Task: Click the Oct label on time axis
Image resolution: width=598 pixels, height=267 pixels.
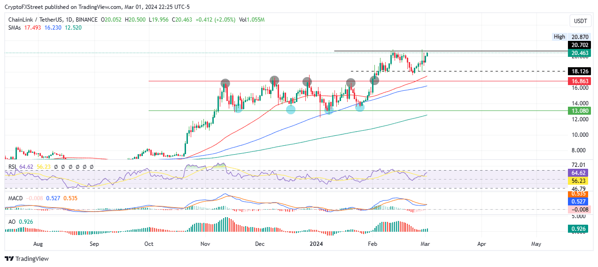Action: click(149, 244)
